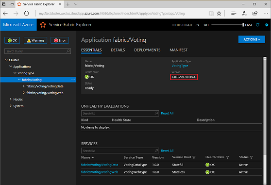Click the browser address bar URL

coord(112,14)
